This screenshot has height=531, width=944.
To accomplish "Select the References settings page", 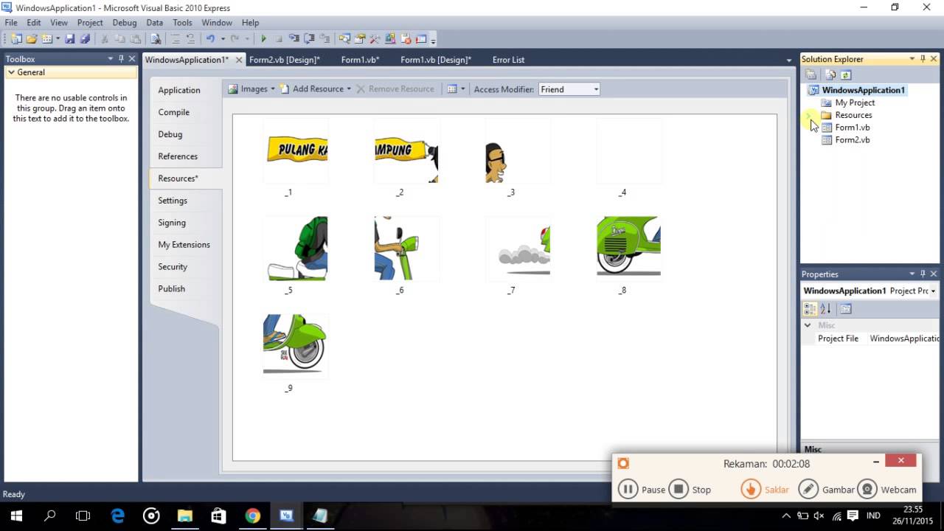I will (x=178, y=156).
